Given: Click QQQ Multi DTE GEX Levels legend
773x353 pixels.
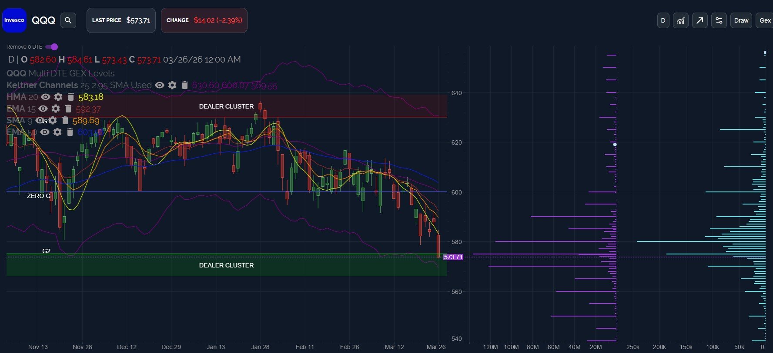Looking at the screenshot, I should (x=60, y=73).
